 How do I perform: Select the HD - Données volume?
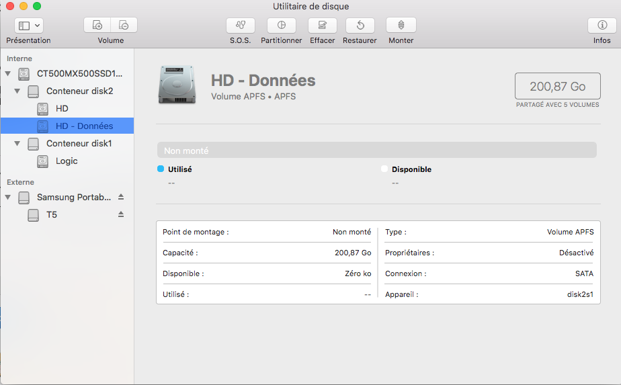point(83,126)
